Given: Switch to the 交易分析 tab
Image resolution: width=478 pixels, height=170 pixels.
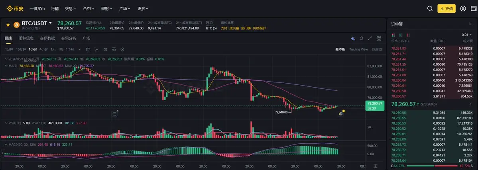Looking at the screenshot, I should (69, 38).
